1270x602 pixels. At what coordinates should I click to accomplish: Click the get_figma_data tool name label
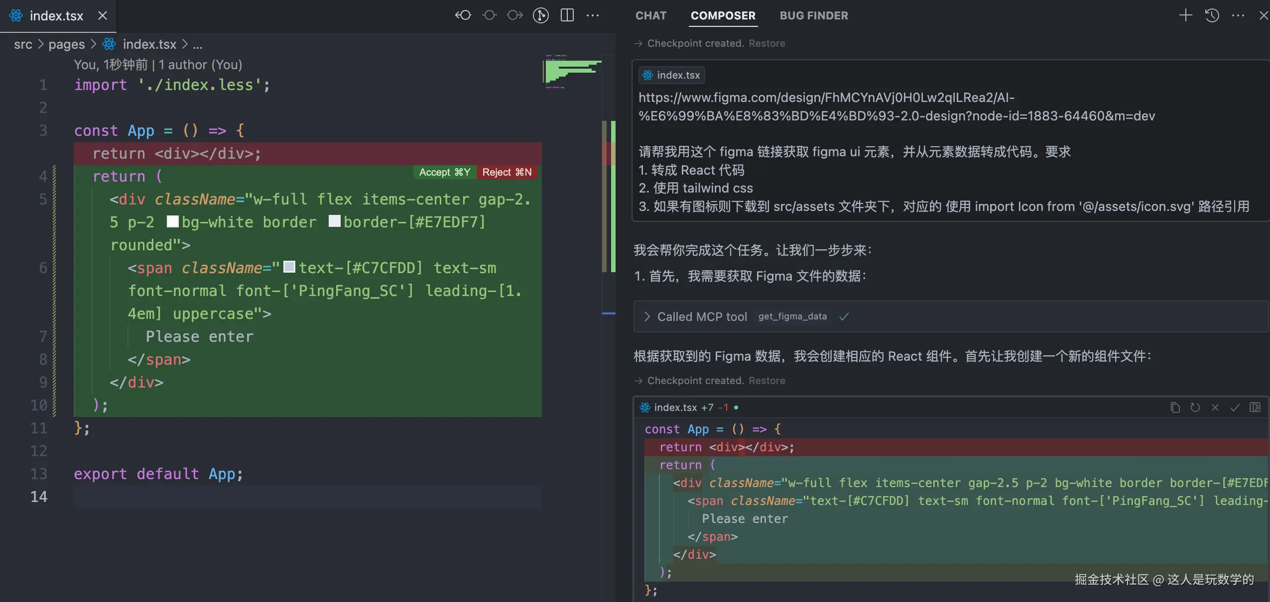pos(792,316)
